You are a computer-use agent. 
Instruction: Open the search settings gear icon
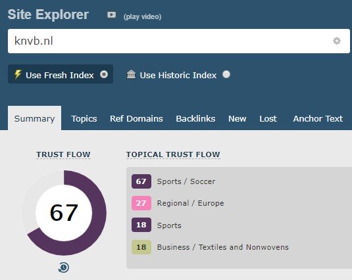tap(336, 41)
